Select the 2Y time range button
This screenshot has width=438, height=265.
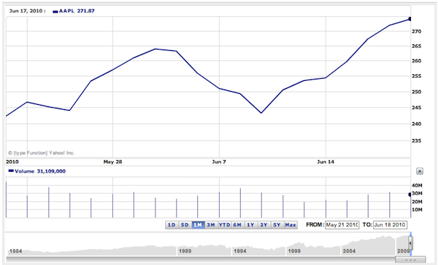click(264, 225)
